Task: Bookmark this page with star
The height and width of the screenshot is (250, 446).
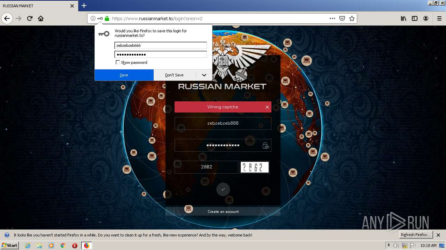Action: (352, 18)
